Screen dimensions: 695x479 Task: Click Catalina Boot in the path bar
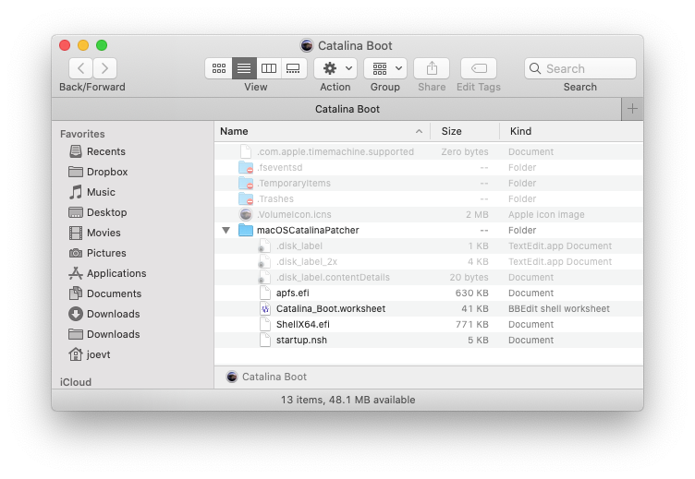pyautogui.click(x=267, y=377)
